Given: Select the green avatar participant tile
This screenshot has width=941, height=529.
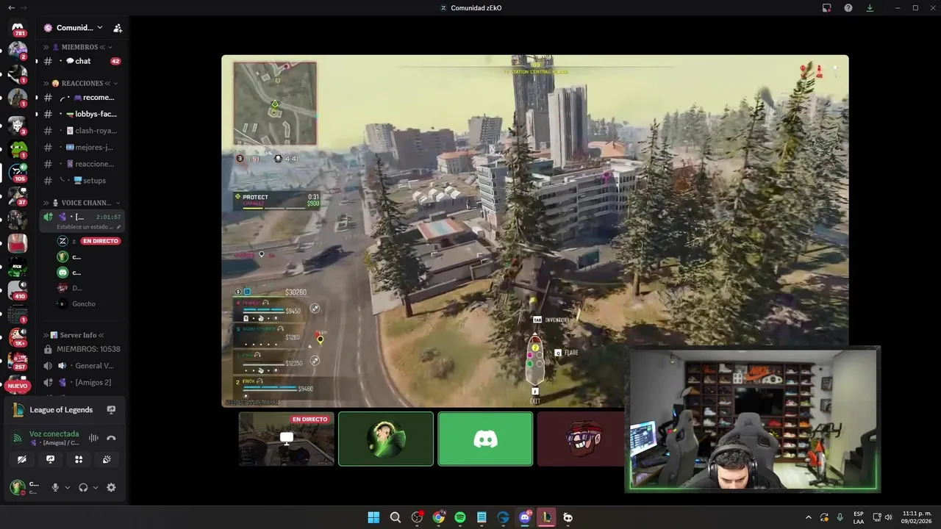Looking at the screenshot, I should 386,439.
